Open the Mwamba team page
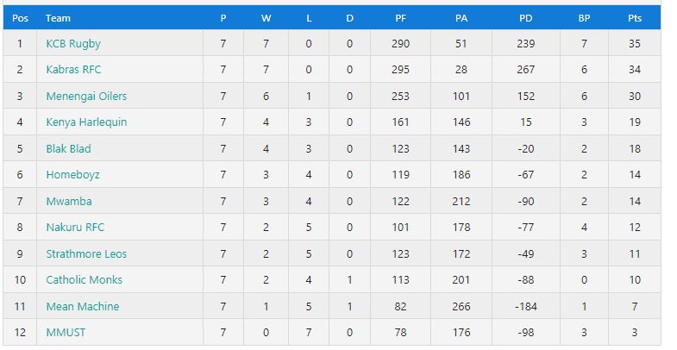 (69, 201)
